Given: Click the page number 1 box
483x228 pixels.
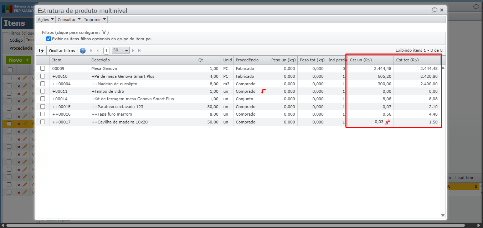Looking at the screenshot, I should [106, 51].
